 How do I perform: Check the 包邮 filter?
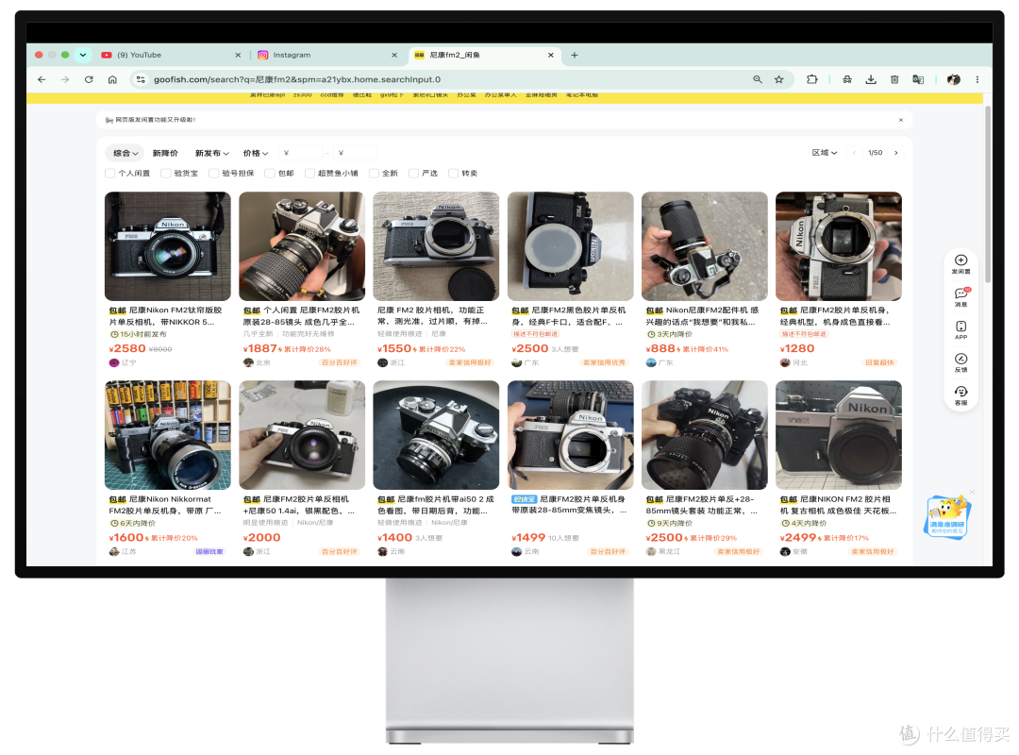click(270, 173)
